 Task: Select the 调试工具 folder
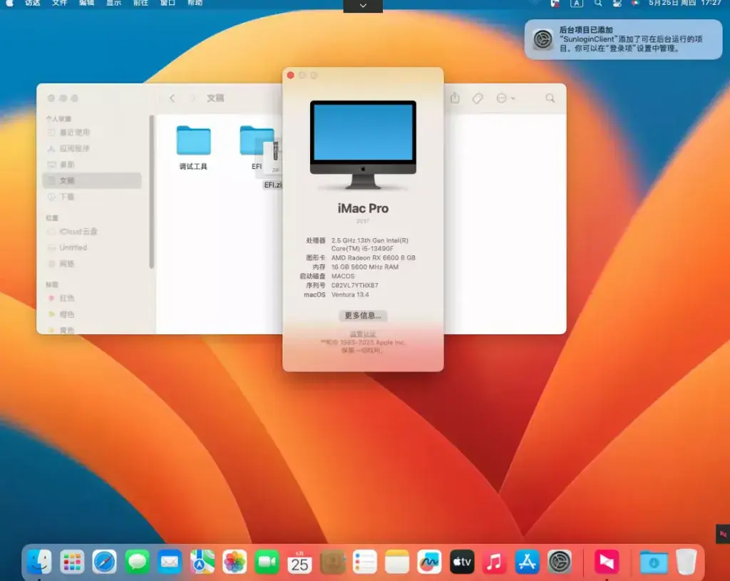[x=193, y=147]
